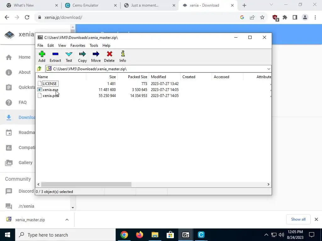Screen dimensions: 322x241
Task: Open the Chrome three-dot menu
Action: pyautogui.click(x=315, y=18)
